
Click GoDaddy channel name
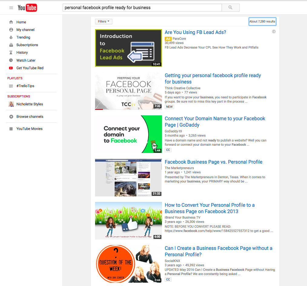pyautogui.click(x=171, y=131)
